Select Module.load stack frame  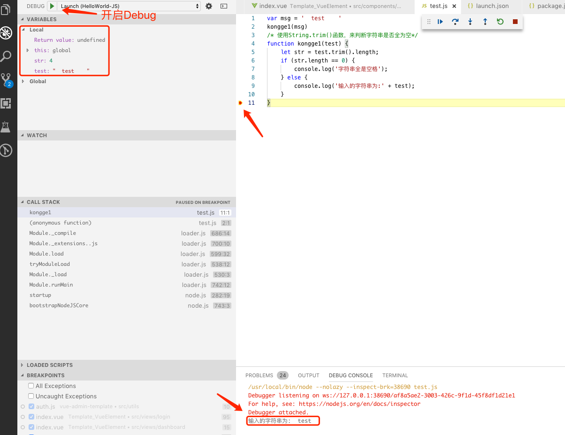pos(126,254)
